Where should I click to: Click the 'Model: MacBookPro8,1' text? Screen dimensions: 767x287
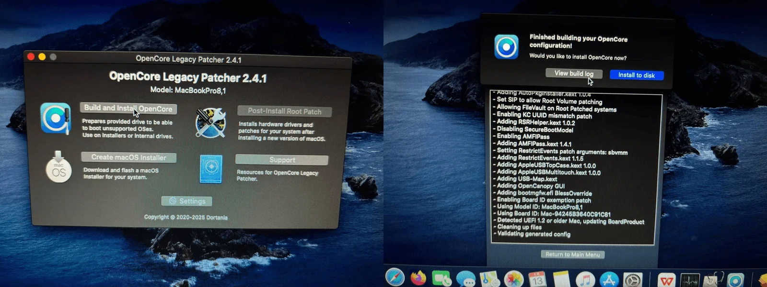[x=188, y=90]
